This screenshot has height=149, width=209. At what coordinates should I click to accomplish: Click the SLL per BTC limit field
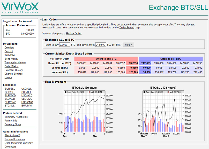point(101,45)
